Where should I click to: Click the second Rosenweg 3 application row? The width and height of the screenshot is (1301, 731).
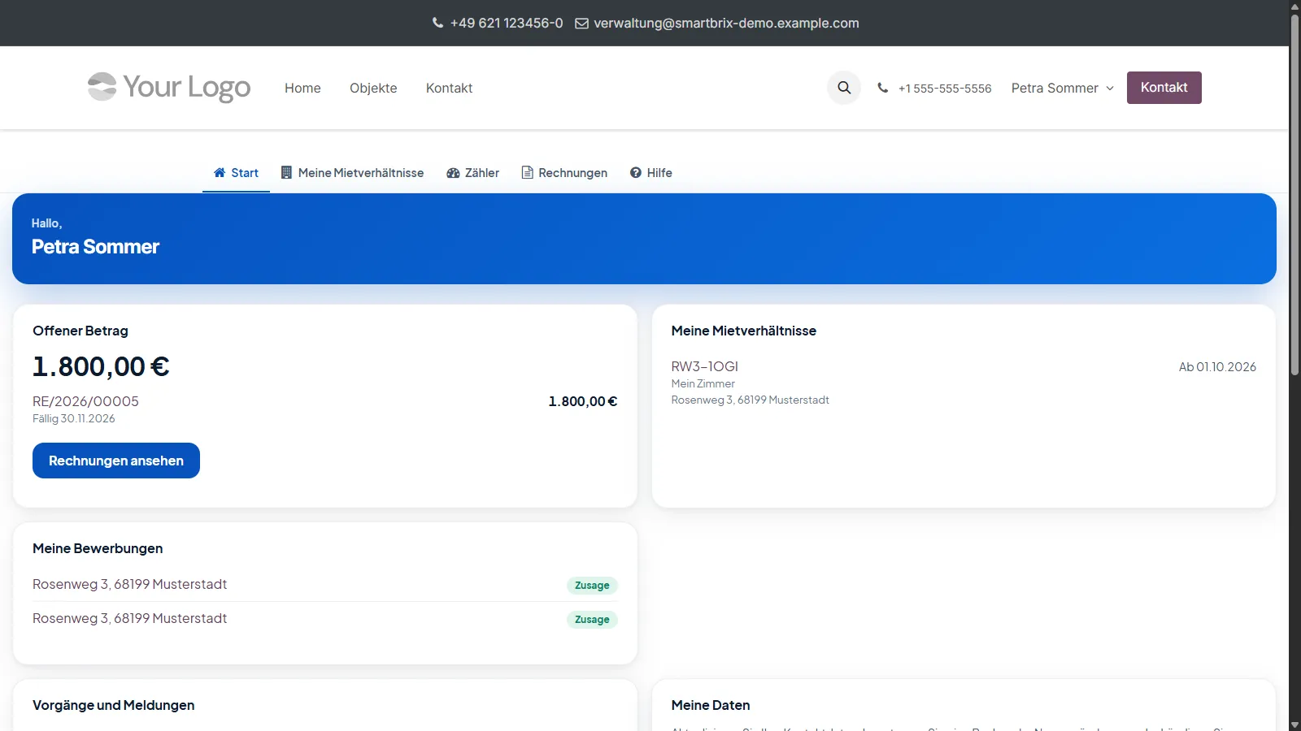325,619
